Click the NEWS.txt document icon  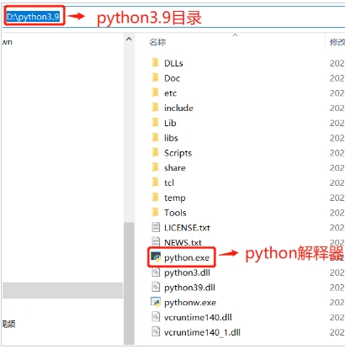coord(156,241)
